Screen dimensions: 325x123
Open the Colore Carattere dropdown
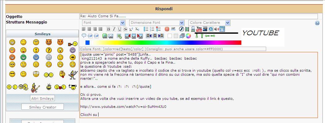[x=209, y=23]
